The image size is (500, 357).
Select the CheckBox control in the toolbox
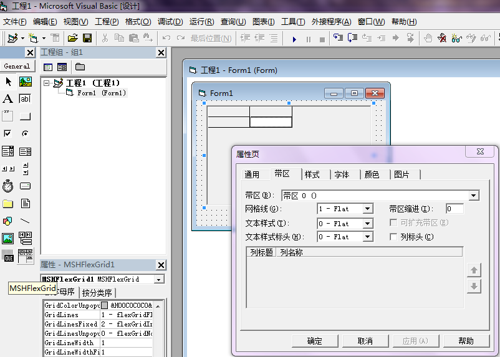coord(7,133)
